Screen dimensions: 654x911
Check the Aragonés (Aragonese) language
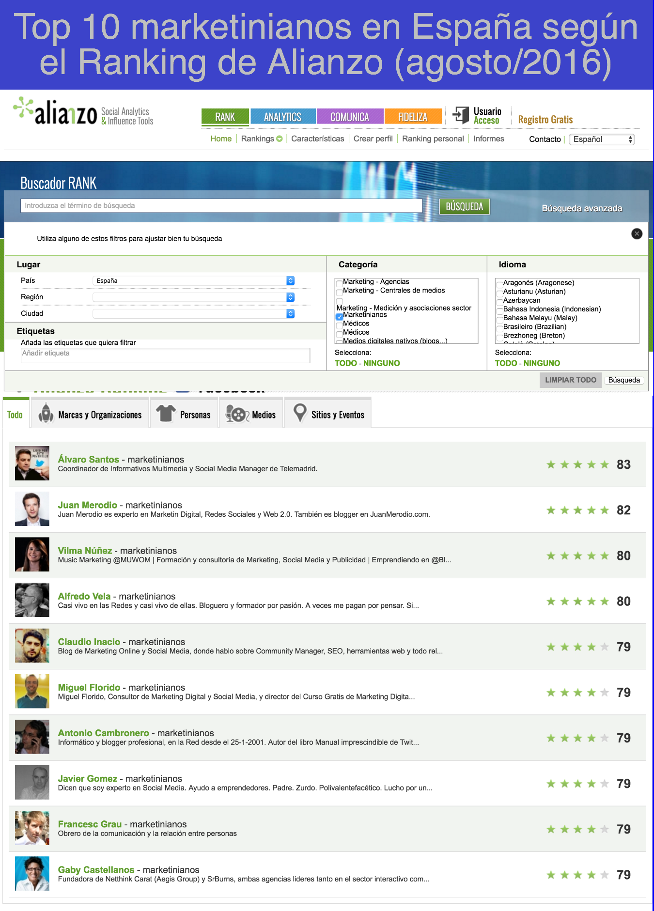(500, 284)
